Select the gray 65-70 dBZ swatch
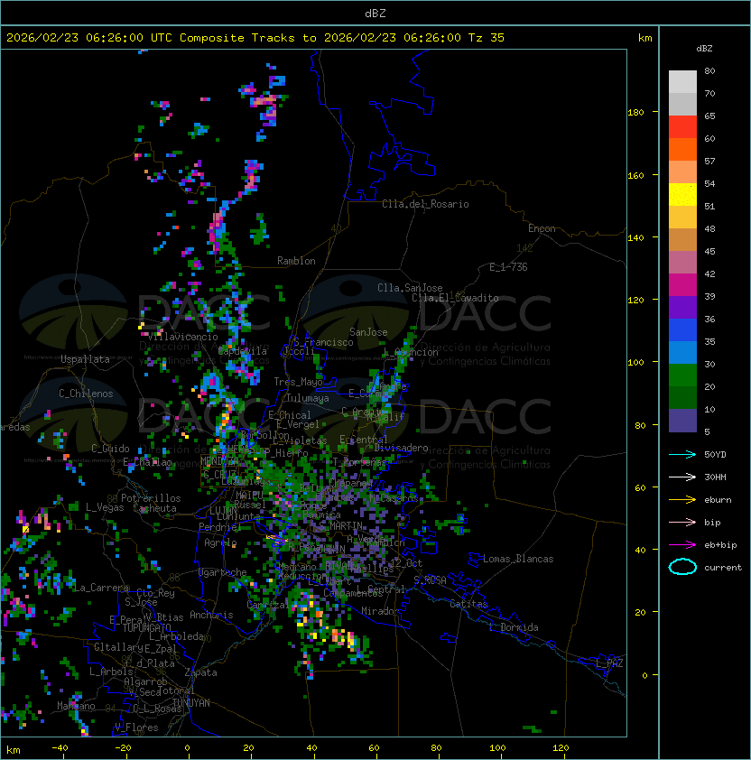 (682, 104)
